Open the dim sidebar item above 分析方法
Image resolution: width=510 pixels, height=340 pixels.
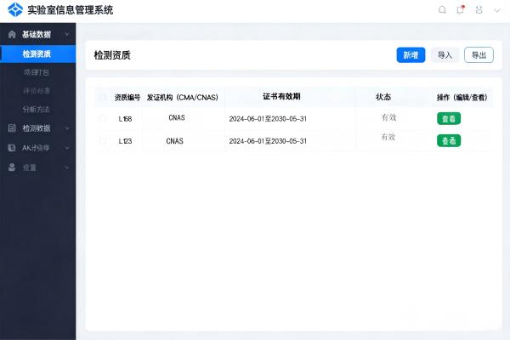click(37, 91)
